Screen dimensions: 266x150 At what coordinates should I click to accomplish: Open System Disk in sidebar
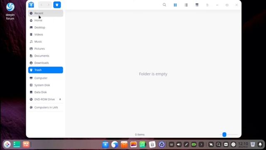point(45,85)
